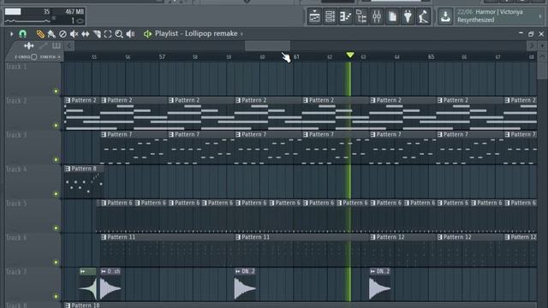Select the Paint brush tool
Screen dimensions: 548x308
pyautogui.click(x=51, y=34)
